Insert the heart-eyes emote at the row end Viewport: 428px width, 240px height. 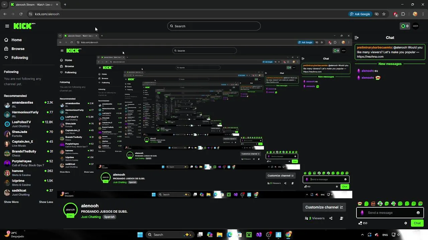421,204
